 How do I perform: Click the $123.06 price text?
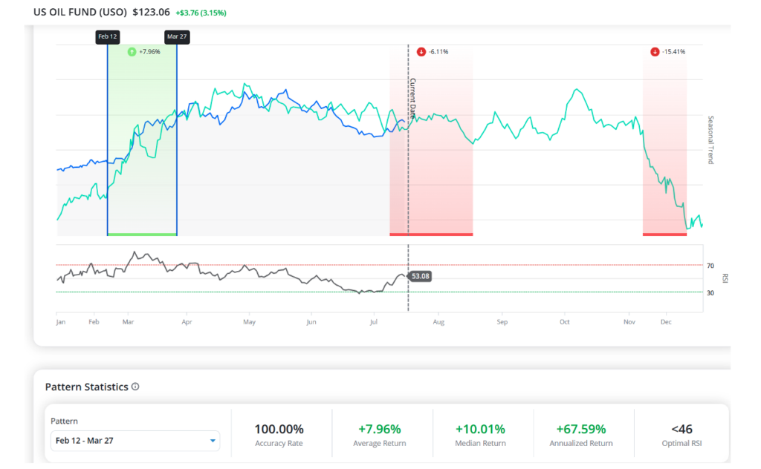pos(152,12)
